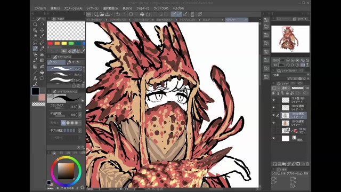Open the anti-aliasing dropdown arrow
Screen dimensions: 341x192
80,123
